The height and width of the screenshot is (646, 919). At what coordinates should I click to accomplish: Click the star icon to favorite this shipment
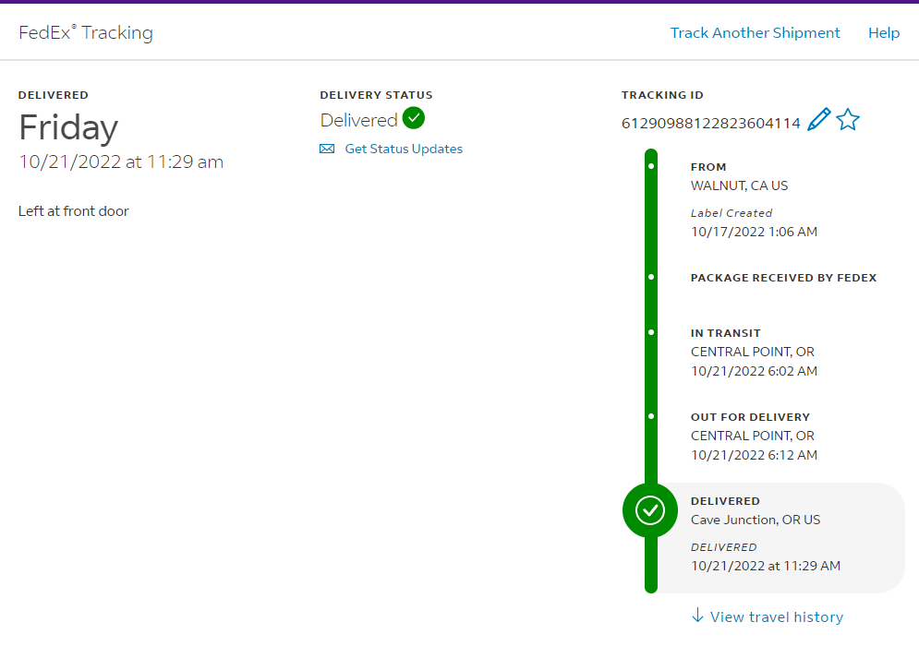[x=848, y=120]
